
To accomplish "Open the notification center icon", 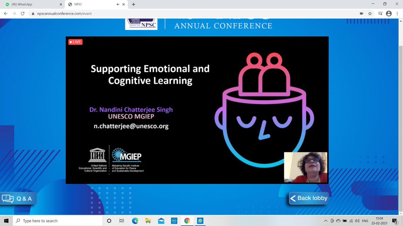I will coord(396,221).
